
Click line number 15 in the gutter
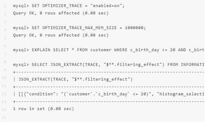tap(4, 117)
